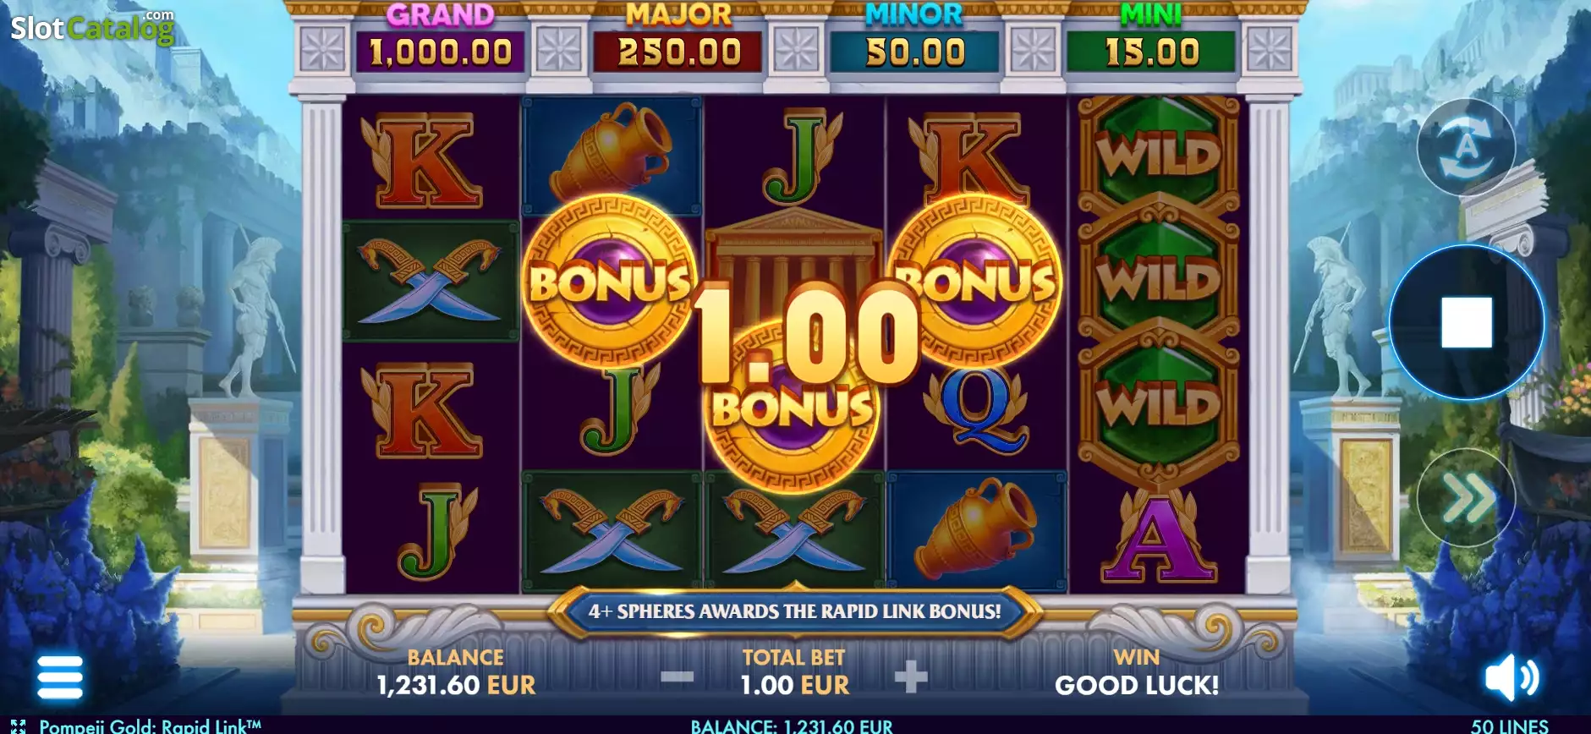1591x734 pixels.
Task: Increase total bet with plus
Action: pyautogui.click(x=911, y=676)
